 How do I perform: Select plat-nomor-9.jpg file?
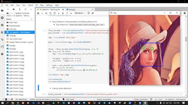20,95
